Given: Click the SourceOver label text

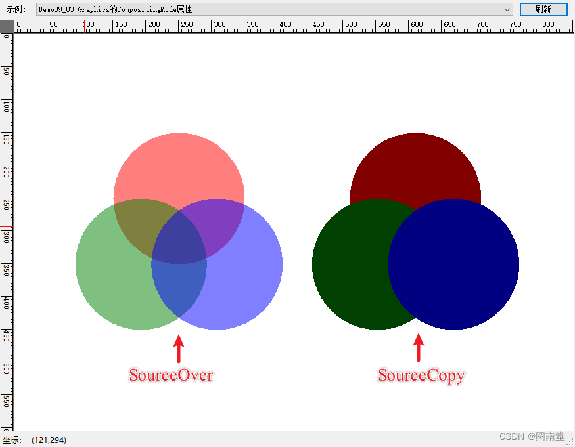Looking at the screenshot, I should pos(171,375).
